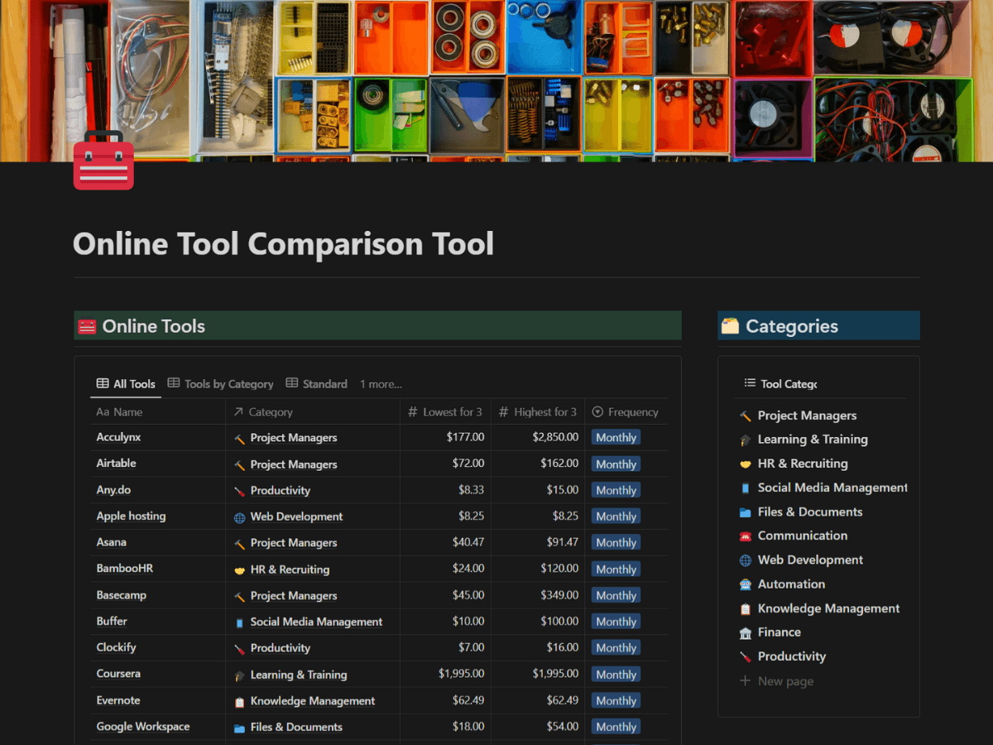Click the handshake icon next to HR & Recruiting in sidebar

tap(745, 464)
